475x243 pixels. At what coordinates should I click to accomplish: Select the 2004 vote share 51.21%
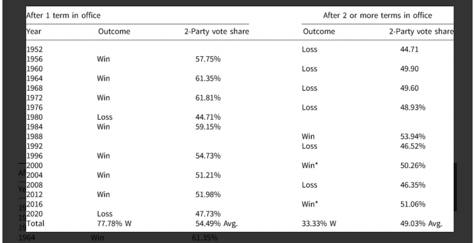click(x=208, y=175)
